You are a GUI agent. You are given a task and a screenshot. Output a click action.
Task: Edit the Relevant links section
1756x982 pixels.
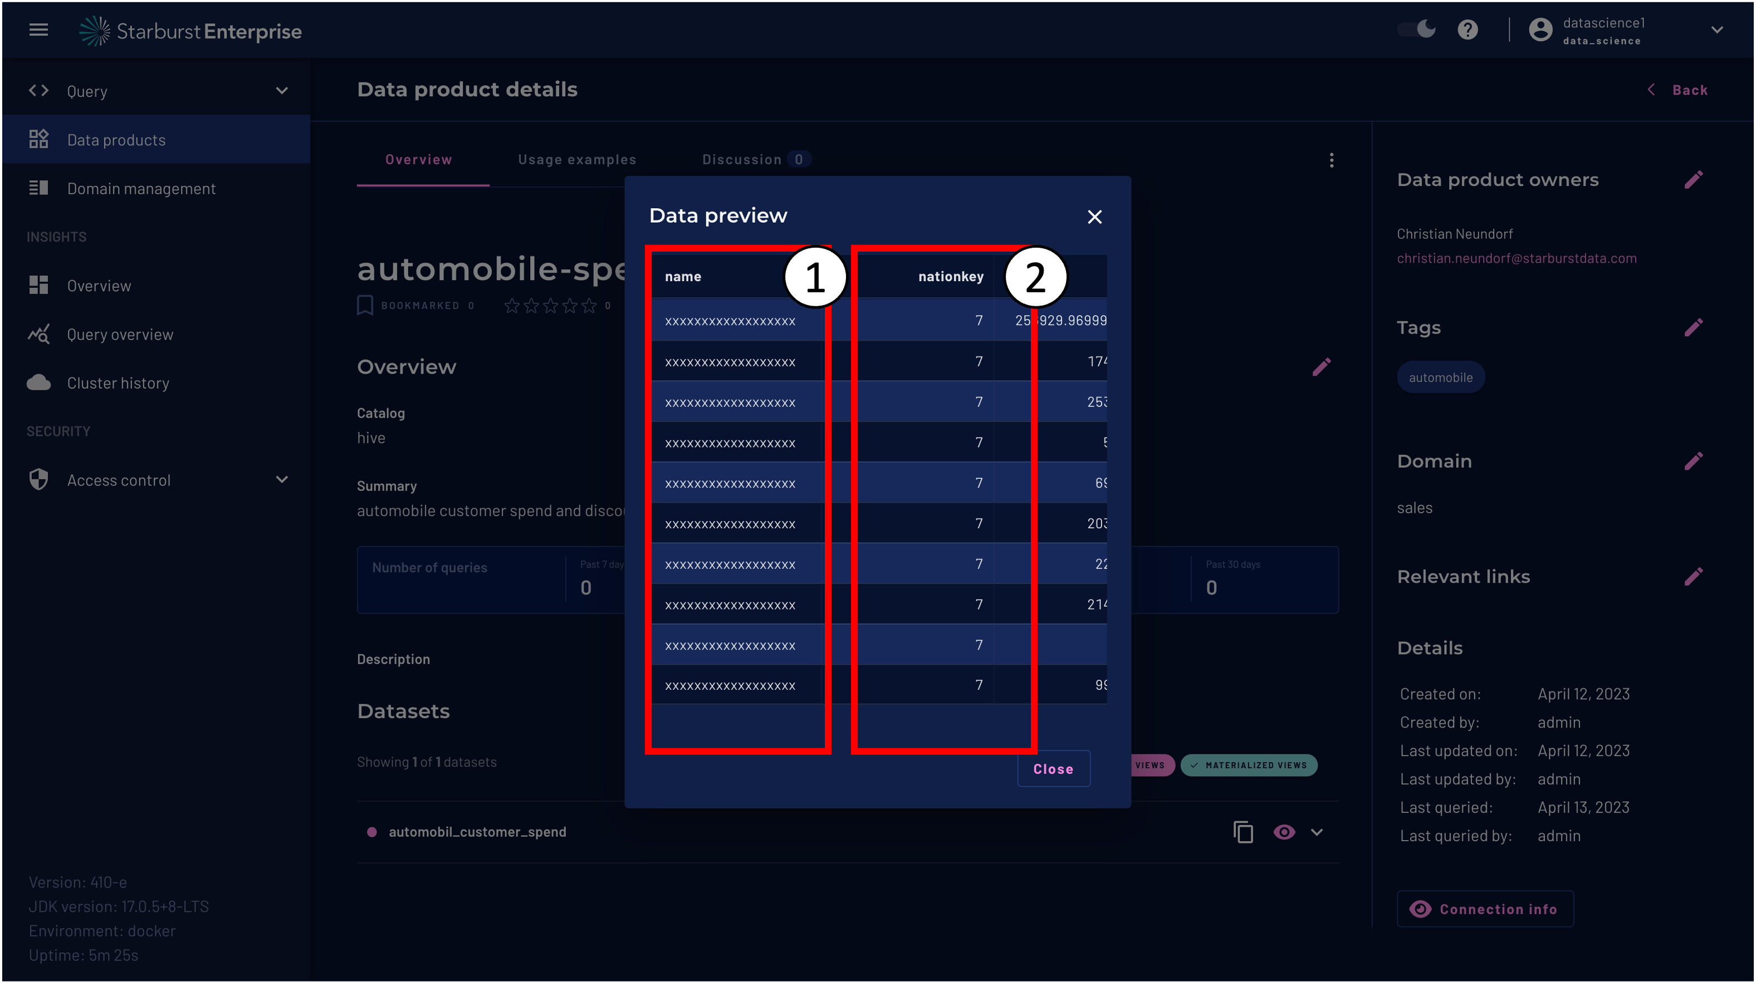point(1693,577)
